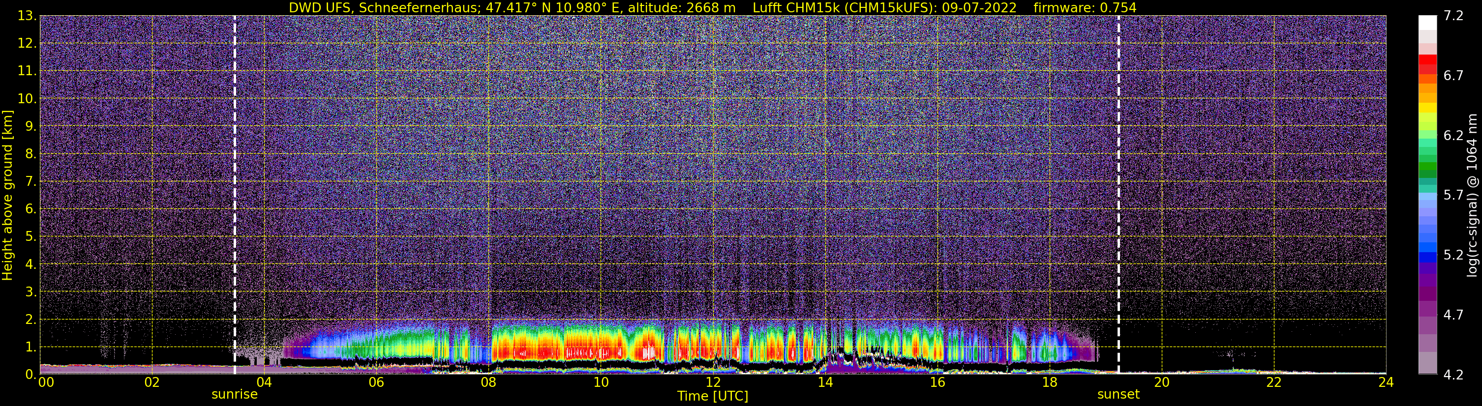Click the 'Height above ground [km]' axis label

point(7,196)
